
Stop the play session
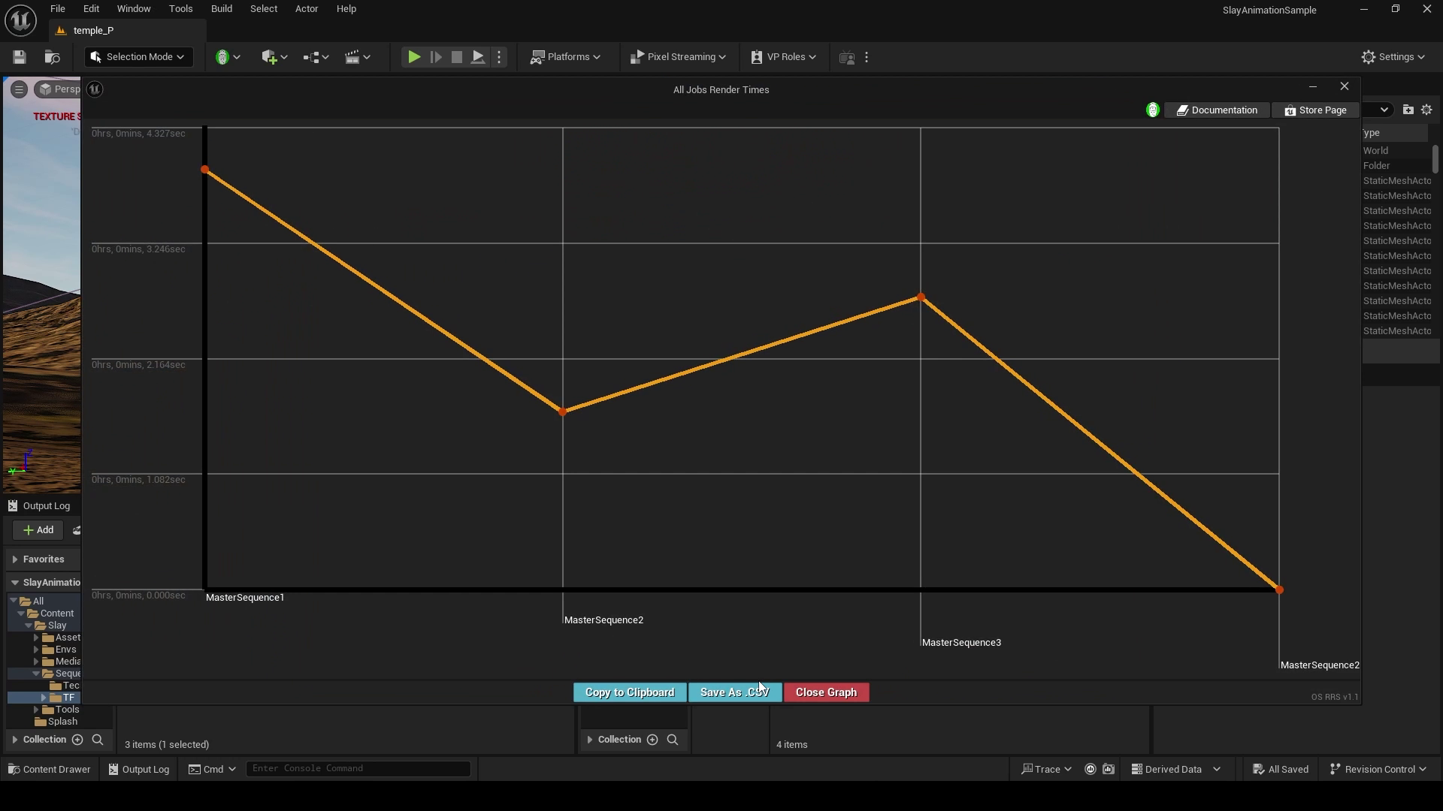pos(456,57)
